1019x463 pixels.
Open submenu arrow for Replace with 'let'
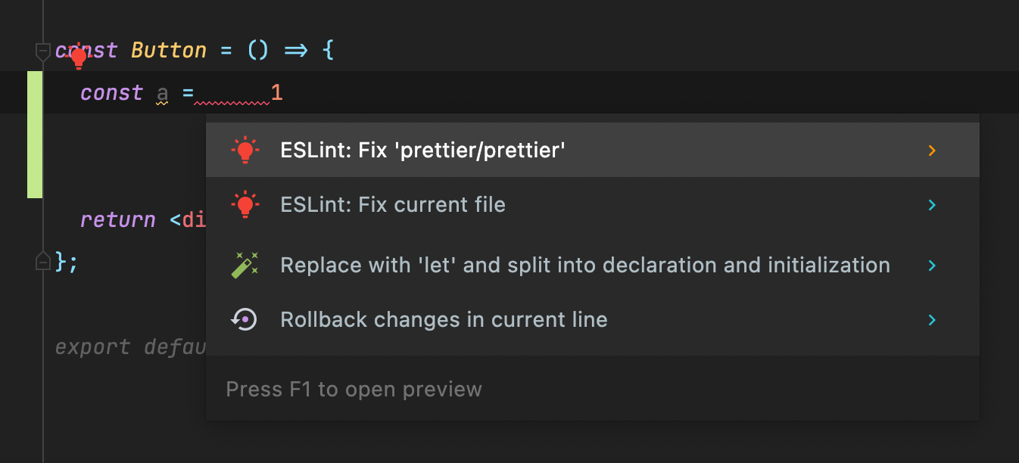(932, 266)
